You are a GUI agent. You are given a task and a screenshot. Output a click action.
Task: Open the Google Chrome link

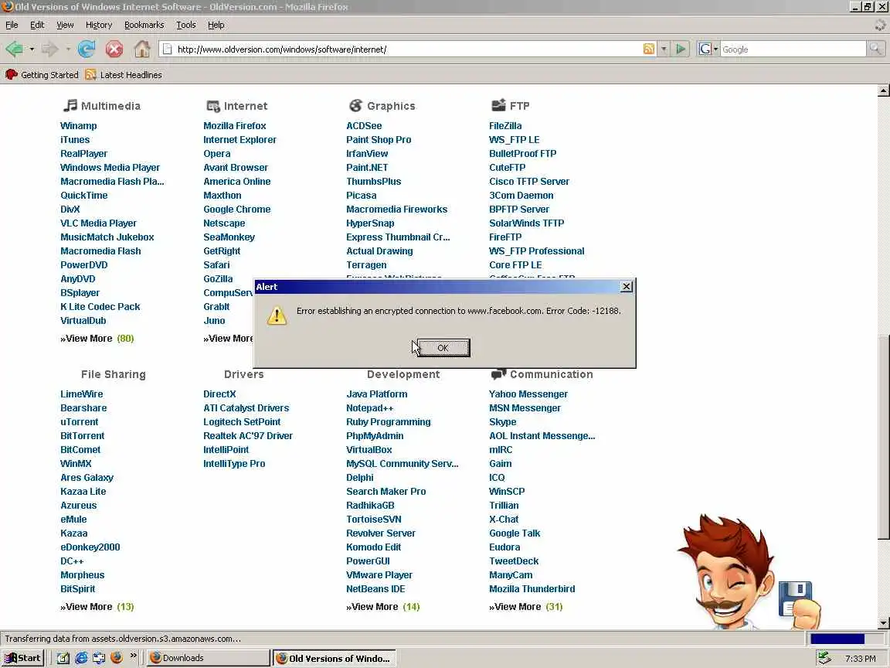tap(236, 209)
